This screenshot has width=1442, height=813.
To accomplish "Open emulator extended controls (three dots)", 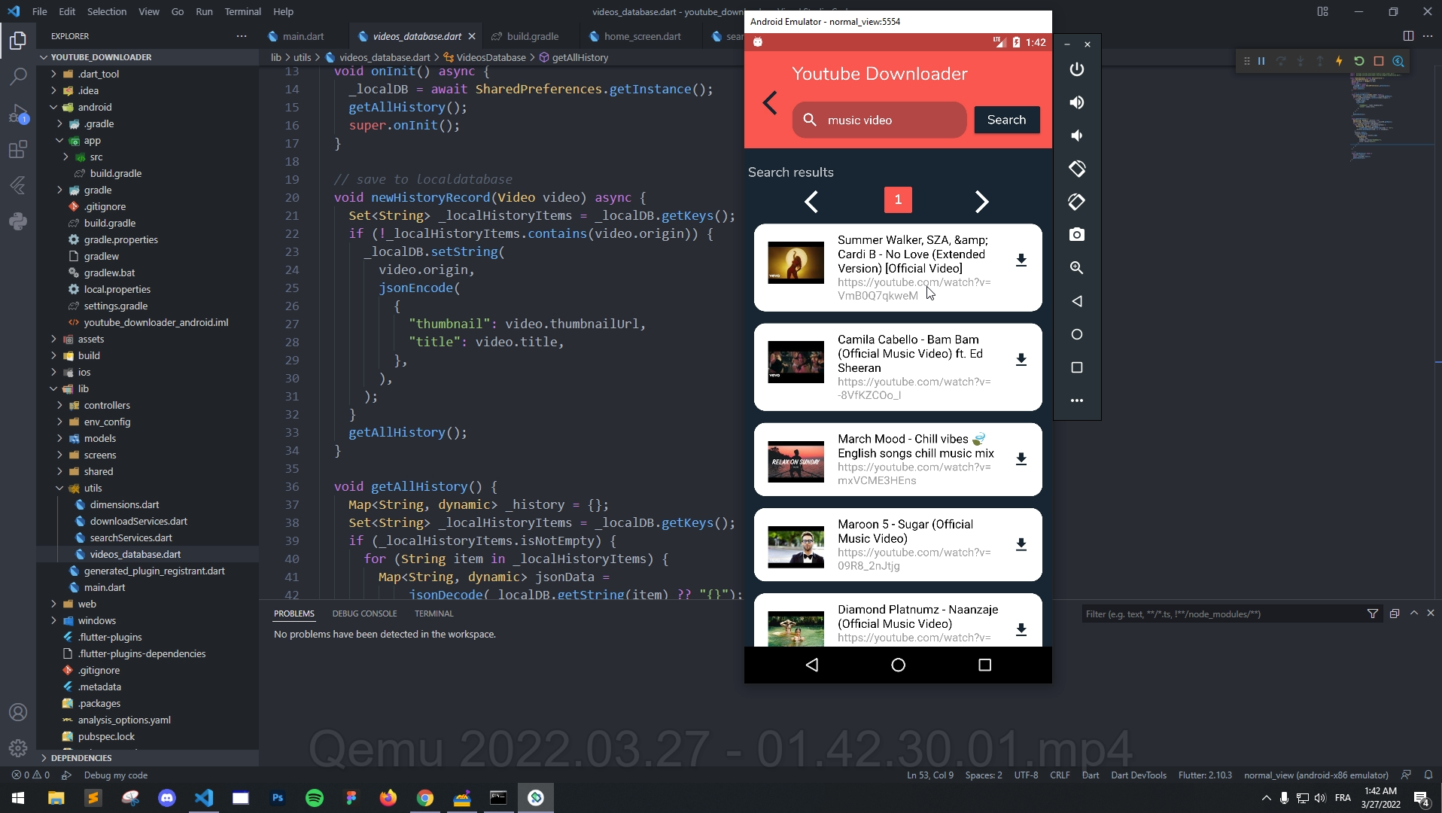I will click(x=1077, y=400).
